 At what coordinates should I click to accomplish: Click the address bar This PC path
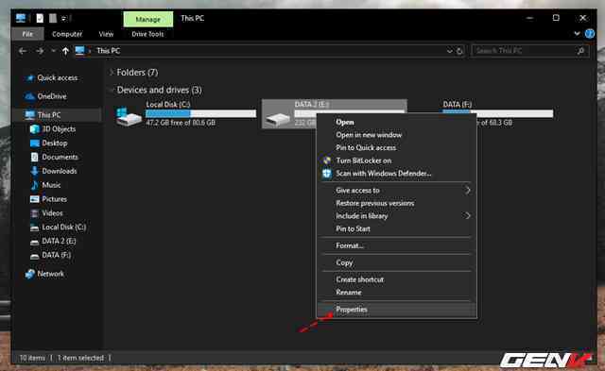[109, 50]
